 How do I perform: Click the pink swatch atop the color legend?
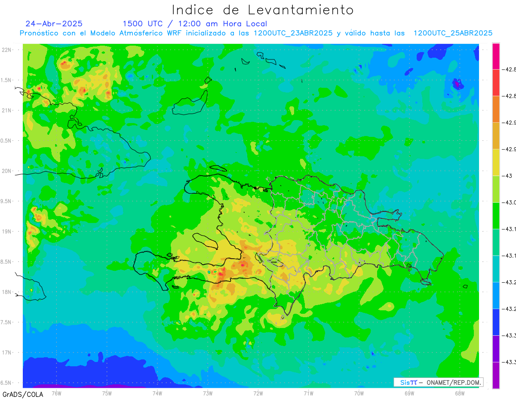point(496,56)
